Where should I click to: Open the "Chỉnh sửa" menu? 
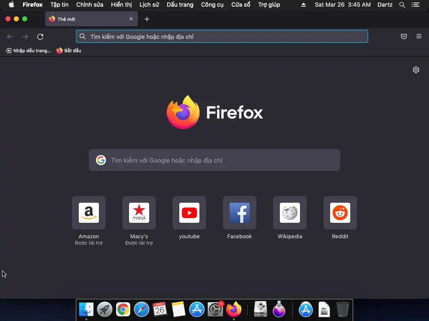90,5
